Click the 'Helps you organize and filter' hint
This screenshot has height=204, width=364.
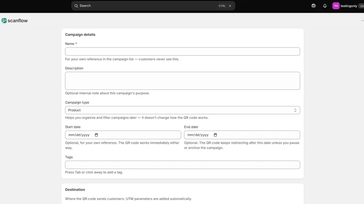(137, 118)
